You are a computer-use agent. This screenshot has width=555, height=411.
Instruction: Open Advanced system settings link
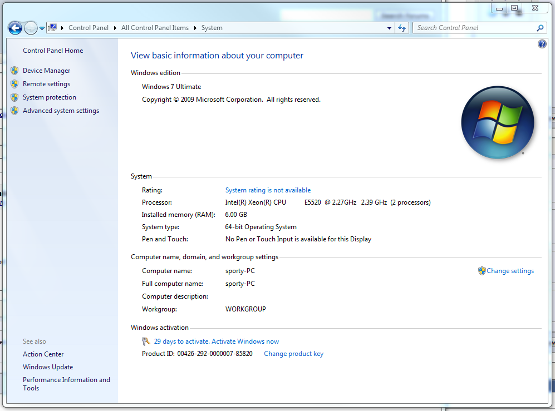tap(61, 111)
